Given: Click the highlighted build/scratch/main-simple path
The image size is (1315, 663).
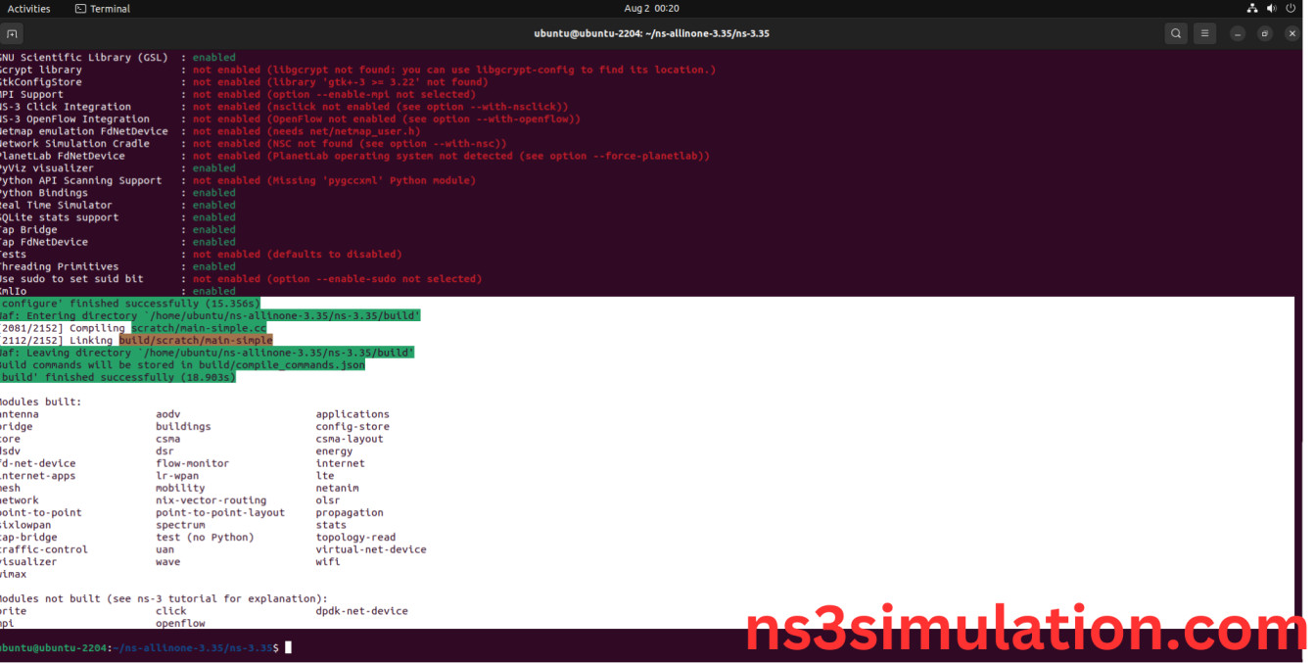Looking at the screenshot, I should coord(196,340).
